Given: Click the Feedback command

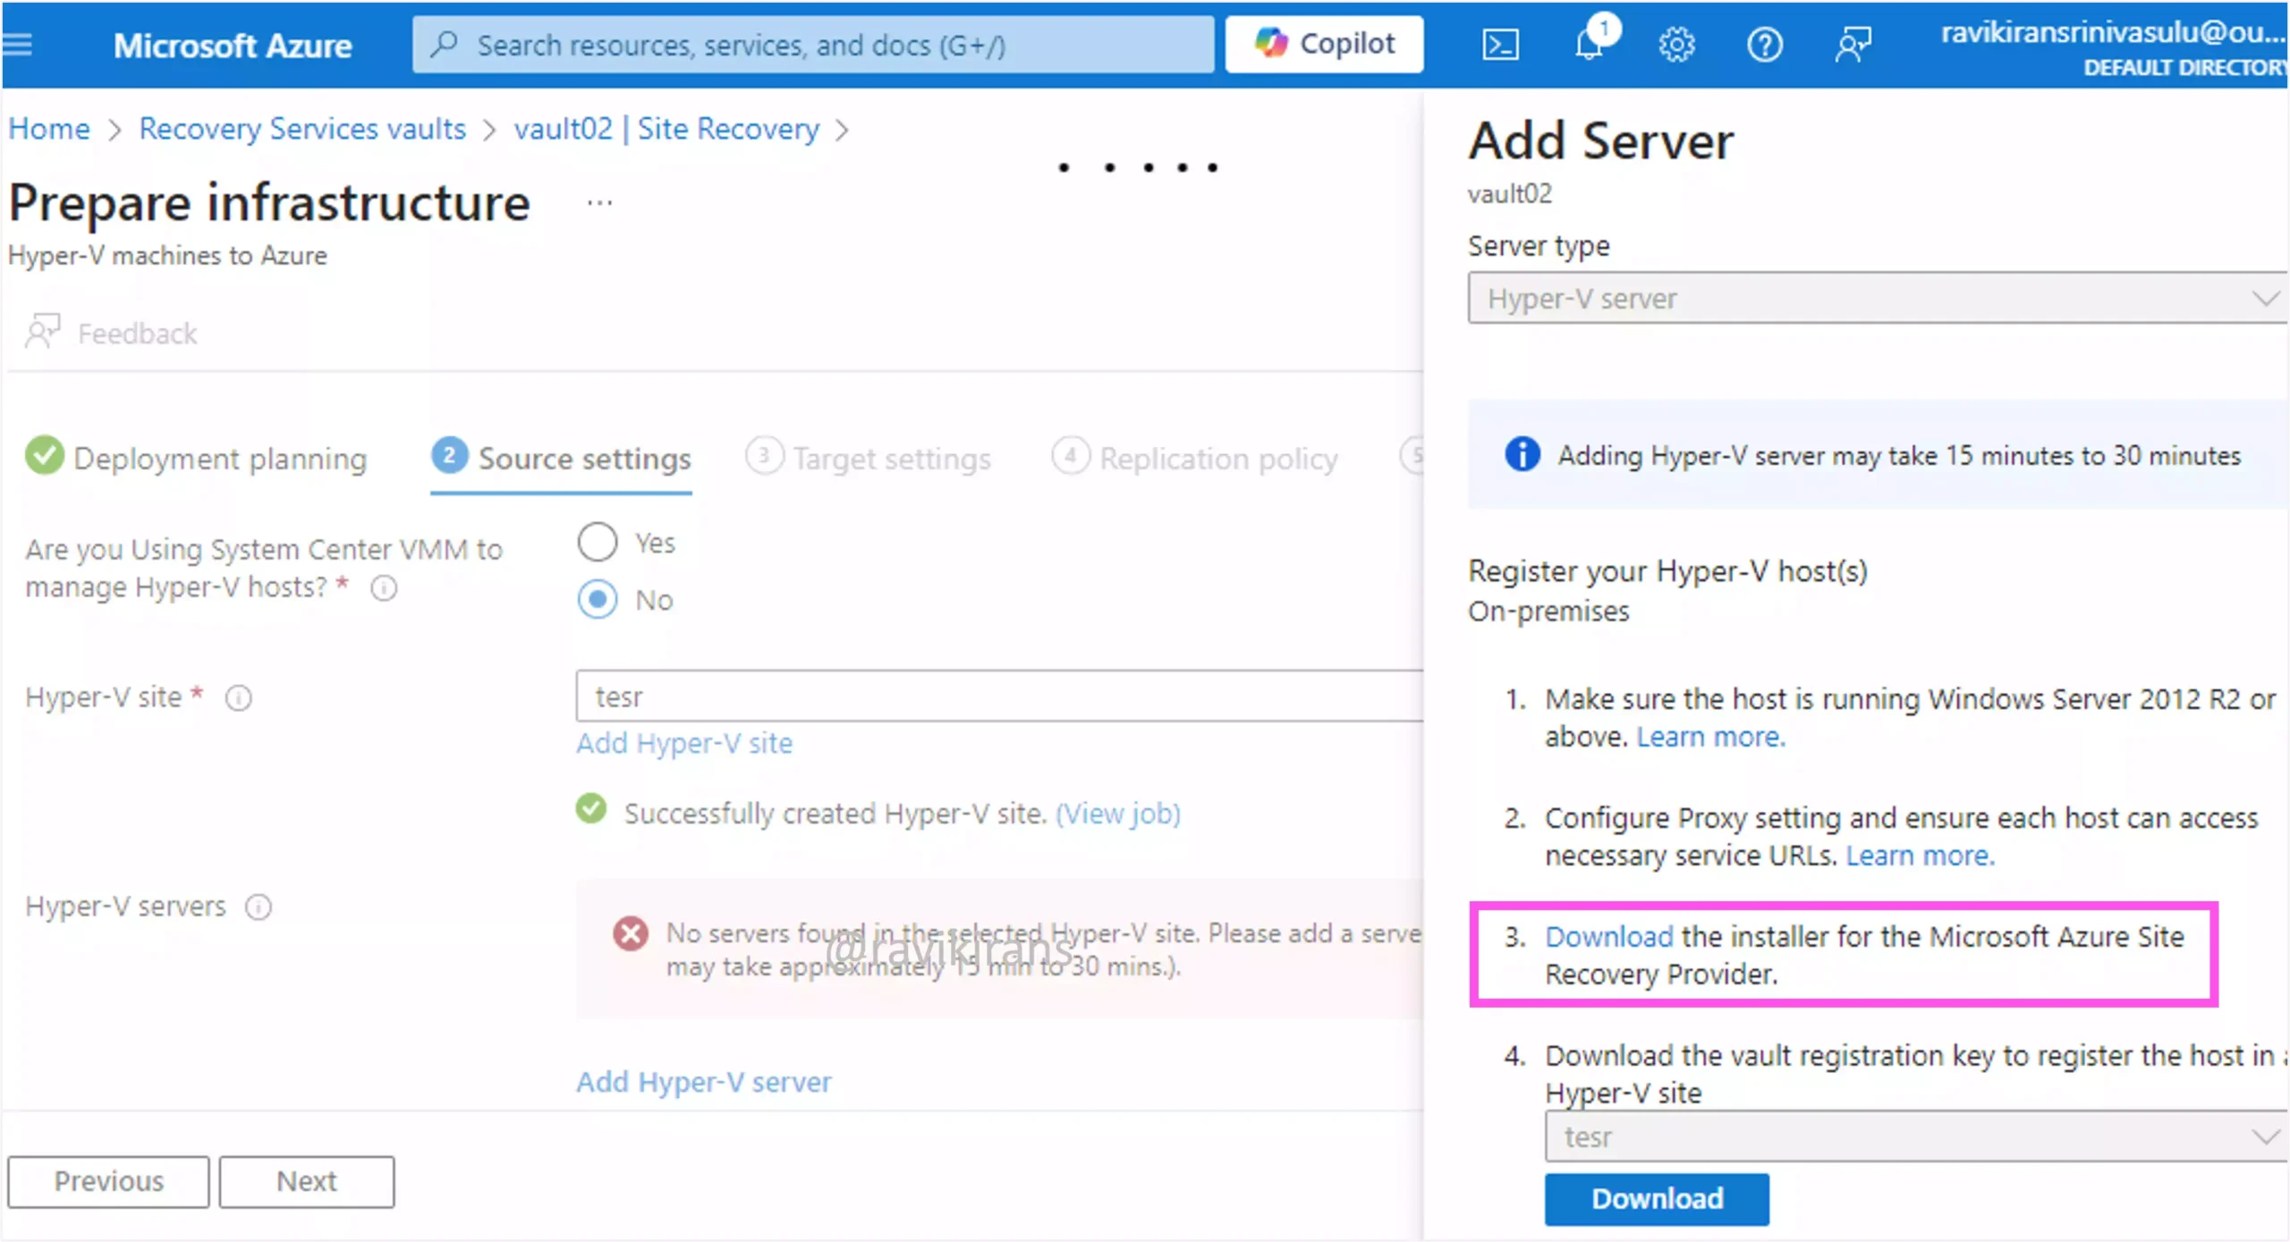Looking at the screenshot, I should [112, 333].
